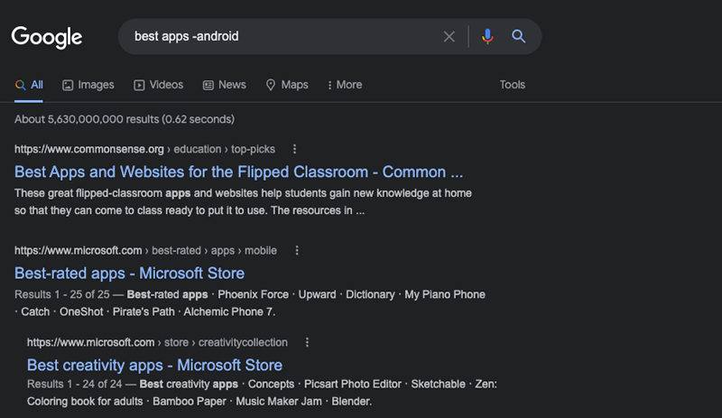Click the Google logo
The image size is (722, 418).
pos(47,37)
